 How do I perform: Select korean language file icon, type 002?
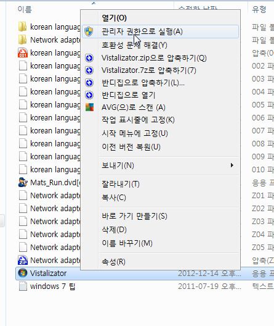tap(23, 65)
